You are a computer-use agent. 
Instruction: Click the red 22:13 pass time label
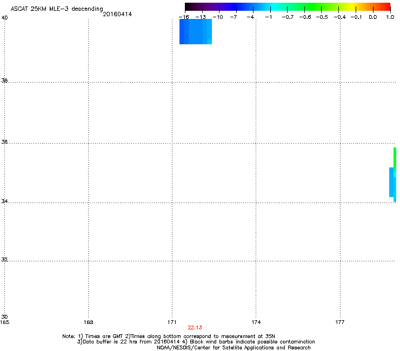point(195,328)
